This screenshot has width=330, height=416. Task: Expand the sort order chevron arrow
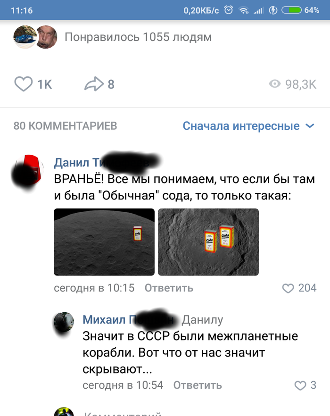point(310,126)
